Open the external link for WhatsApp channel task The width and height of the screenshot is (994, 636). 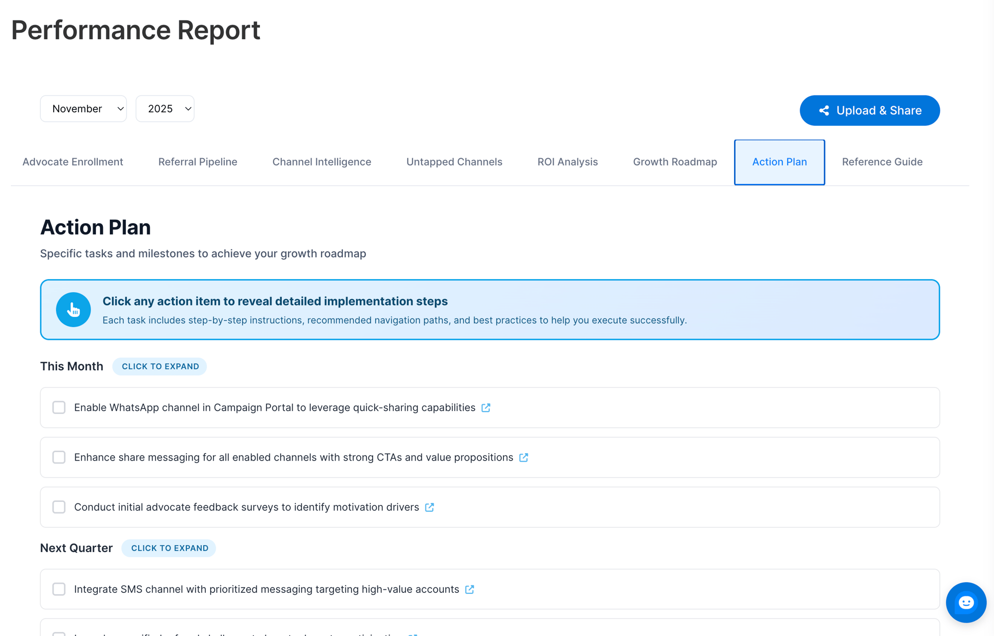point(486,407)
